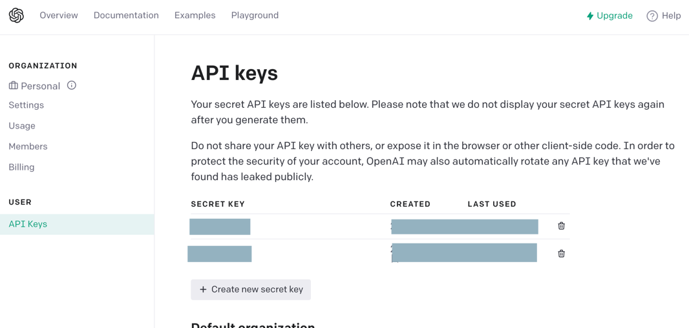Go to Documentation

[x=126, y=15]
